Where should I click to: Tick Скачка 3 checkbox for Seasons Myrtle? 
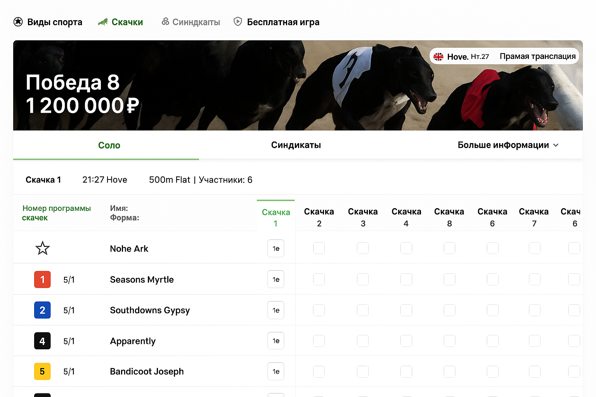[363, 280]
